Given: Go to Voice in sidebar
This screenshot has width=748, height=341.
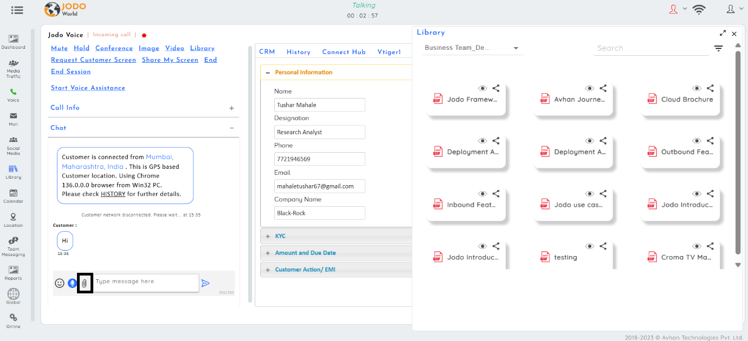Looking at the screenshot, I should [13, 95].
